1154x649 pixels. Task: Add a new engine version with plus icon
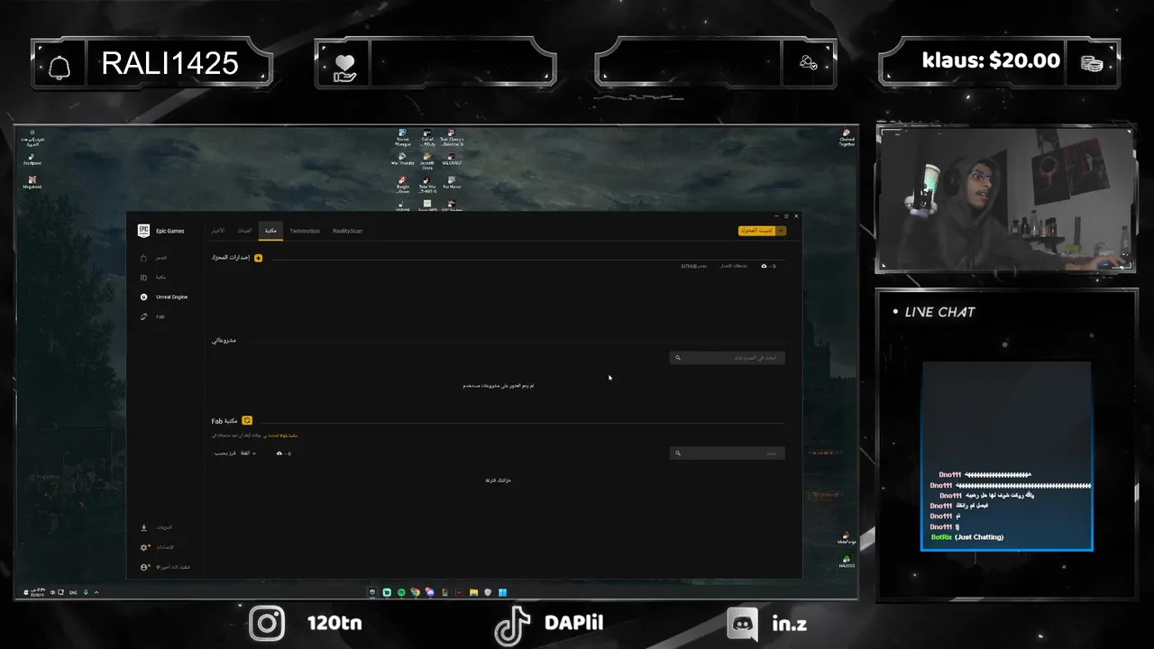click(258, 258)
